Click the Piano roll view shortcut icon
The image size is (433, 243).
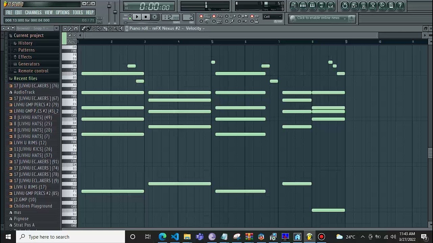[312, 5]
